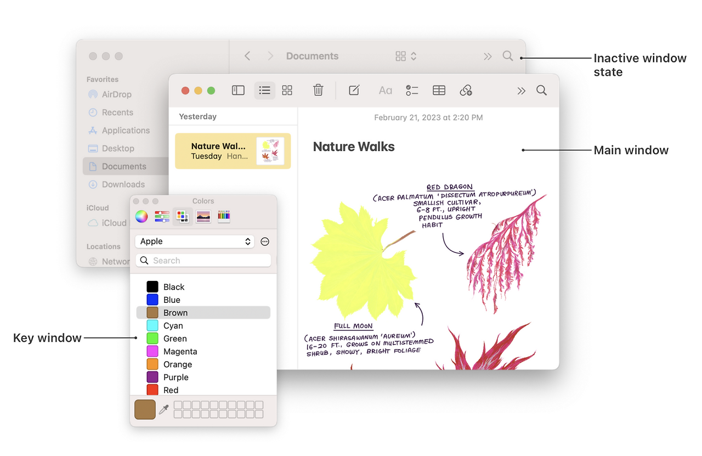Select the Nature Walks note in the list
This screenshot has height=456, width=702.
(233, 151)
